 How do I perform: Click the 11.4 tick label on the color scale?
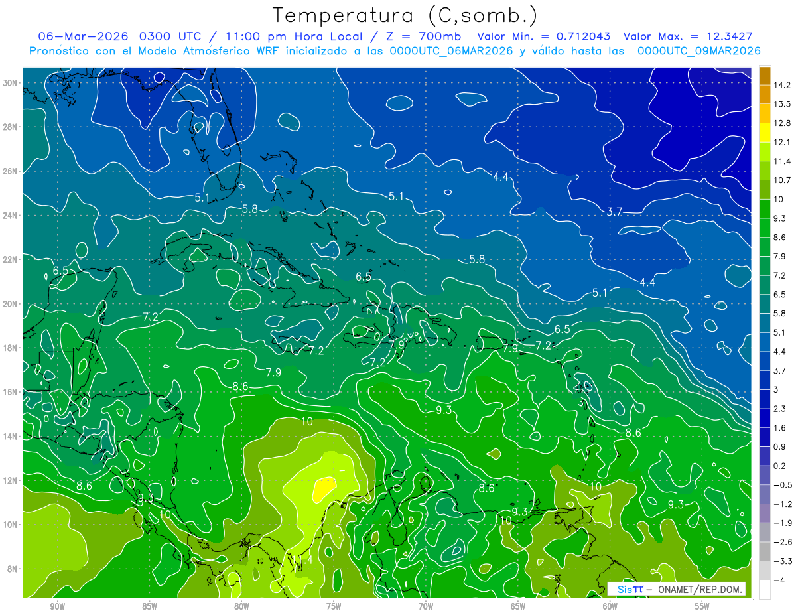click(783, 161)
